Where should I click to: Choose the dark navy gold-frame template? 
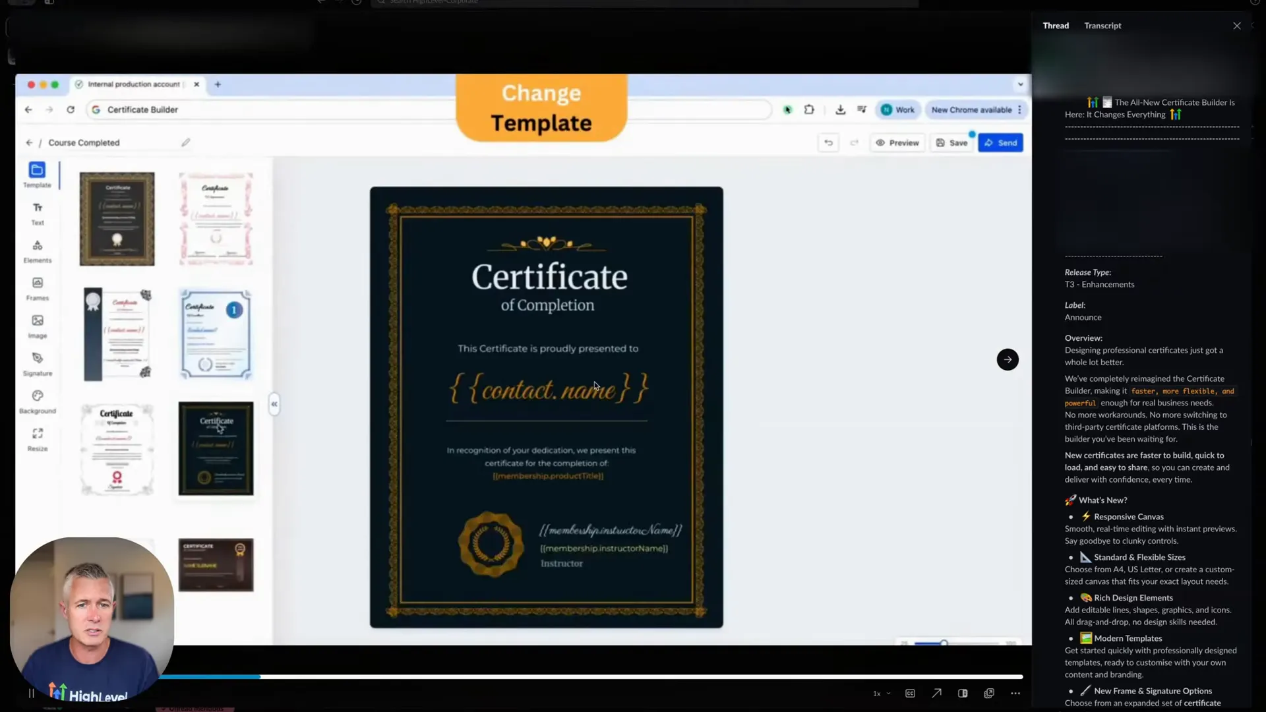[x=216, y=449]
